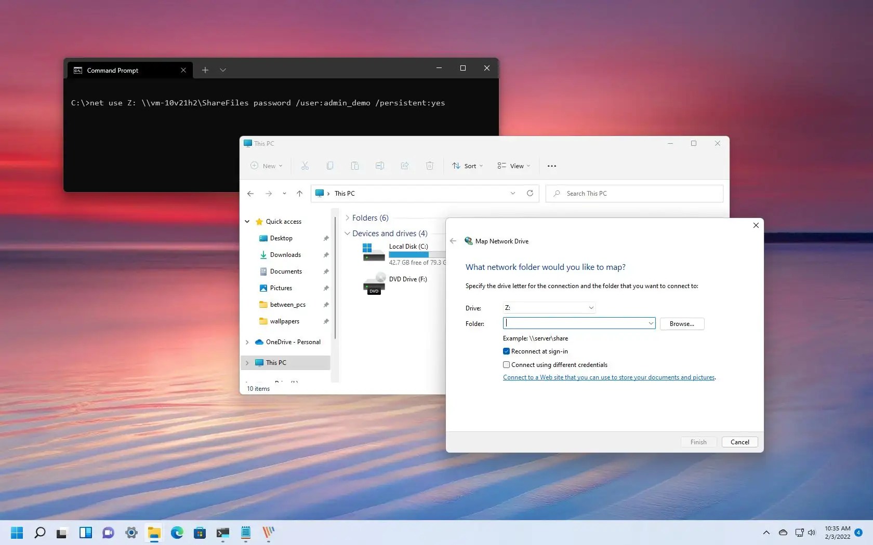Click the Delete icon in the toolbar
The image size is (873, 545).
(x=430, y=166)
